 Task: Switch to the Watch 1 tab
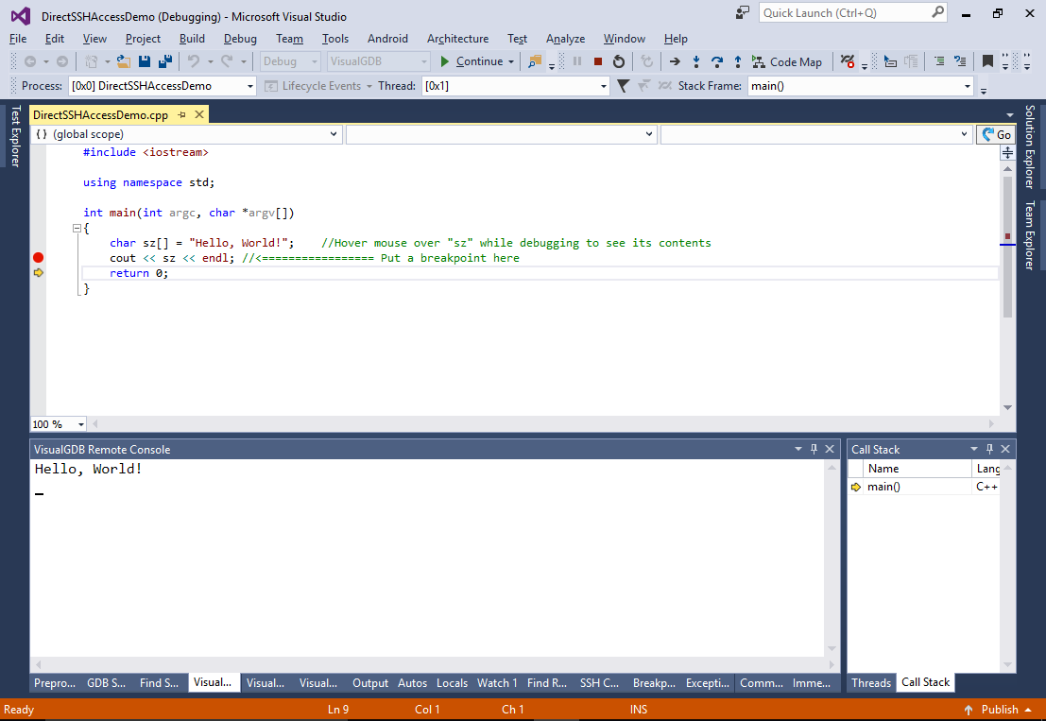497,682
